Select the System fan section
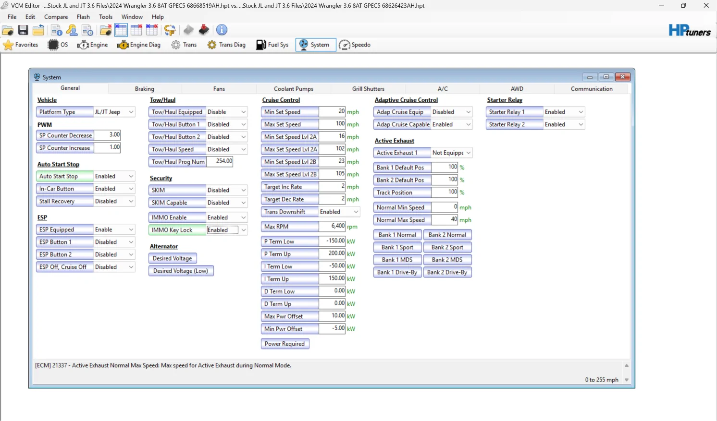The image size is (717, 421). pos(315,45)
